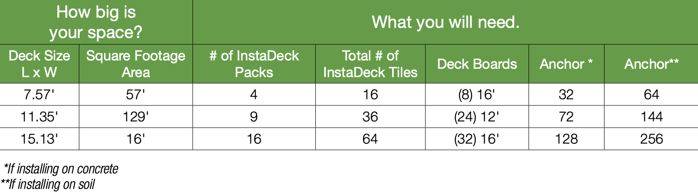Click the double-asterisk "Anchor**" column header

[651, 64]
